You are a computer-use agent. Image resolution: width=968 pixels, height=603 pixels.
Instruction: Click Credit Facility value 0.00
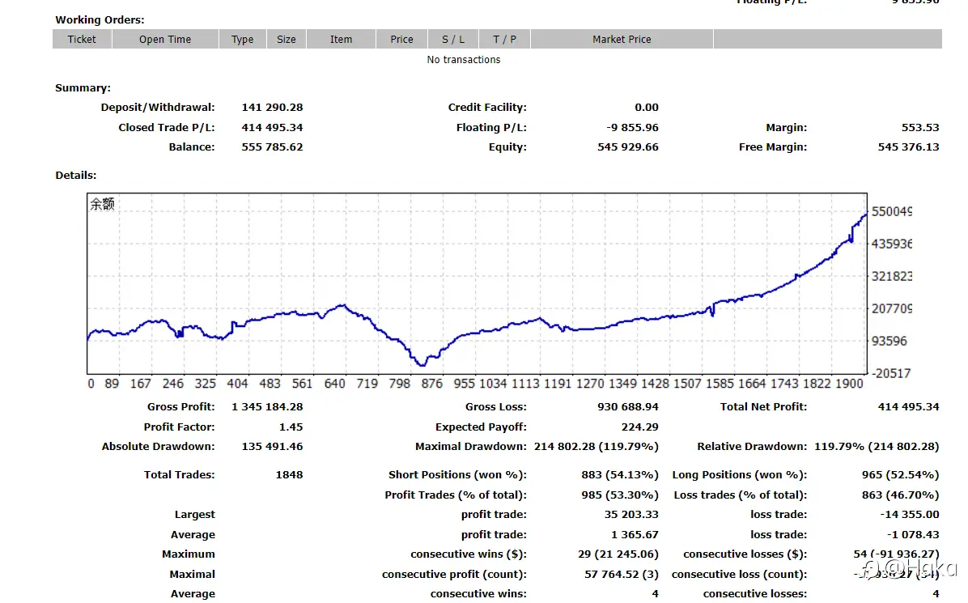647,108
